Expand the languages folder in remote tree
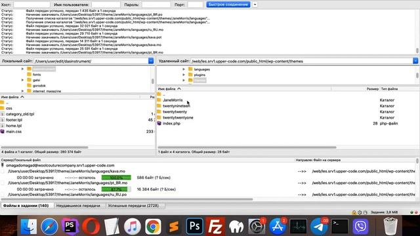Viewport: 420px width, 236px height. click(184, 69)
